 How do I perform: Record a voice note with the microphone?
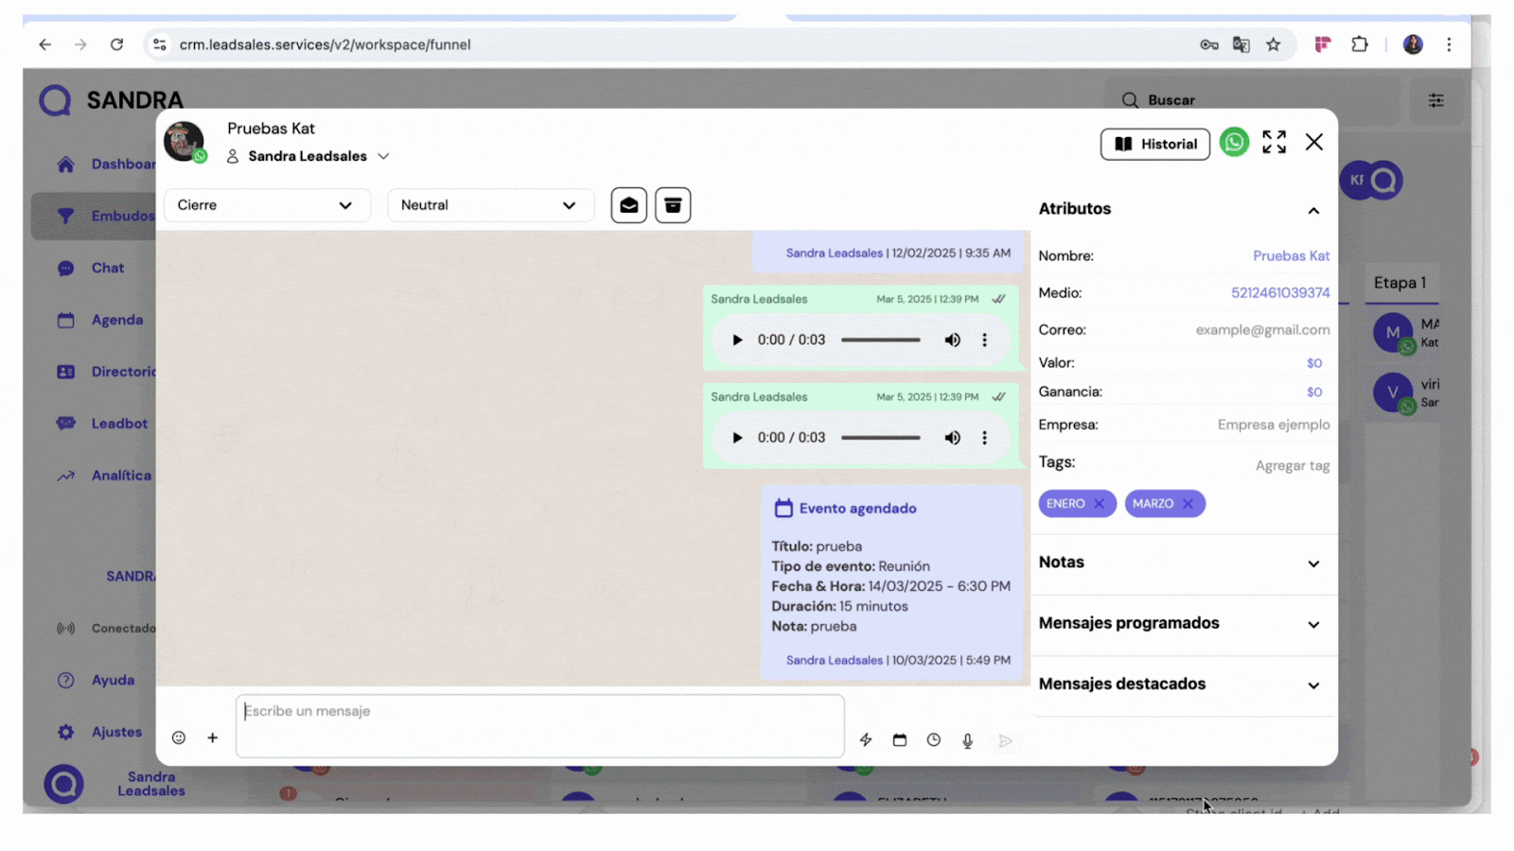pyautogui.click(x=967, y=740)
